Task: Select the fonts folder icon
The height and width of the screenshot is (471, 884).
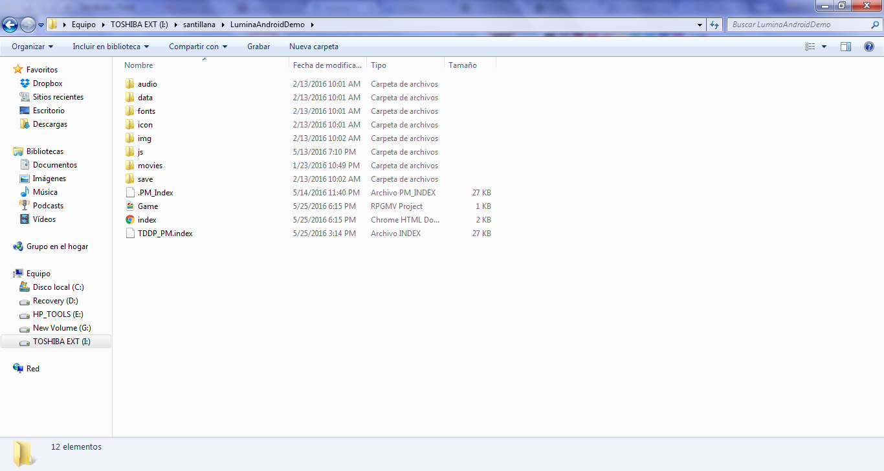Action: pyautogui.click(x=130, y=111)
